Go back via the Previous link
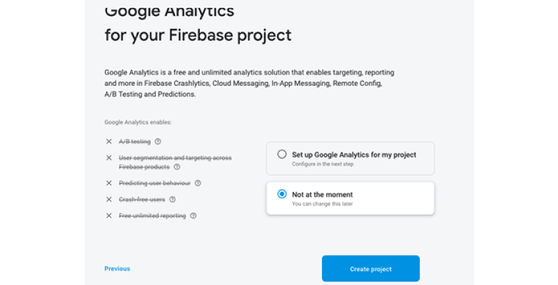 [117, 269]
